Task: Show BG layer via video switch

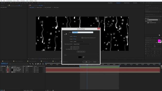Action: point(1,72)
